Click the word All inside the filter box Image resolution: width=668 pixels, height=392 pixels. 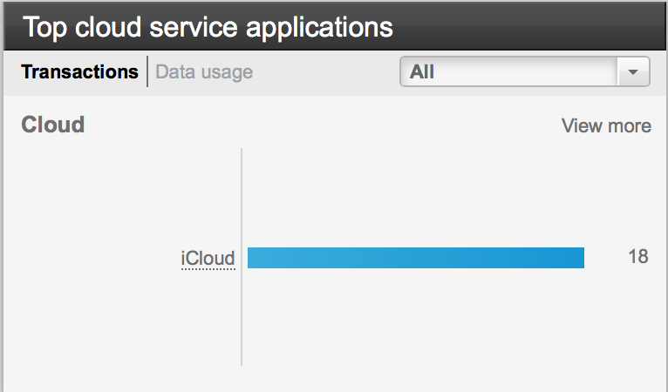click(x=422, y=71)
